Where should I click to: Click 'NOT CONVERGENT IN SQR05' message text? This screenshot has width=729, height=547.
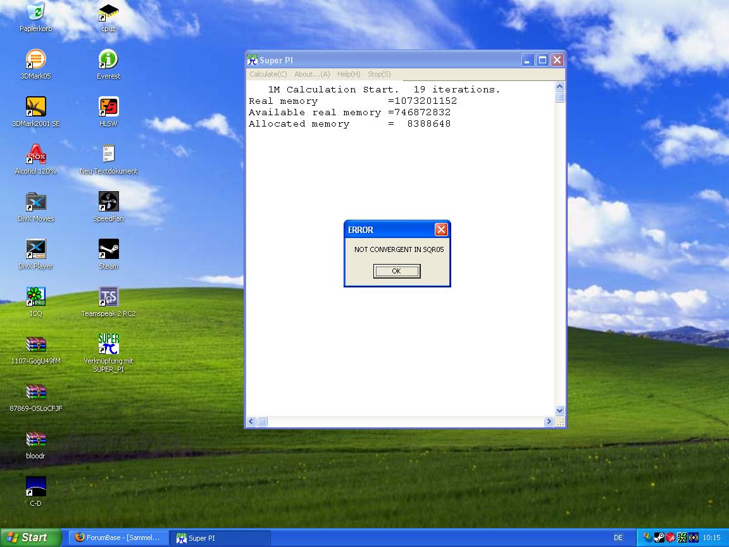399,250
